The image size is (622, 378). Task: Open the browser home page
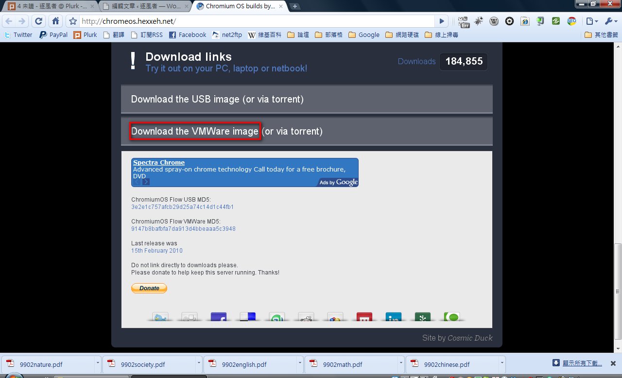[x=56, y=21]
